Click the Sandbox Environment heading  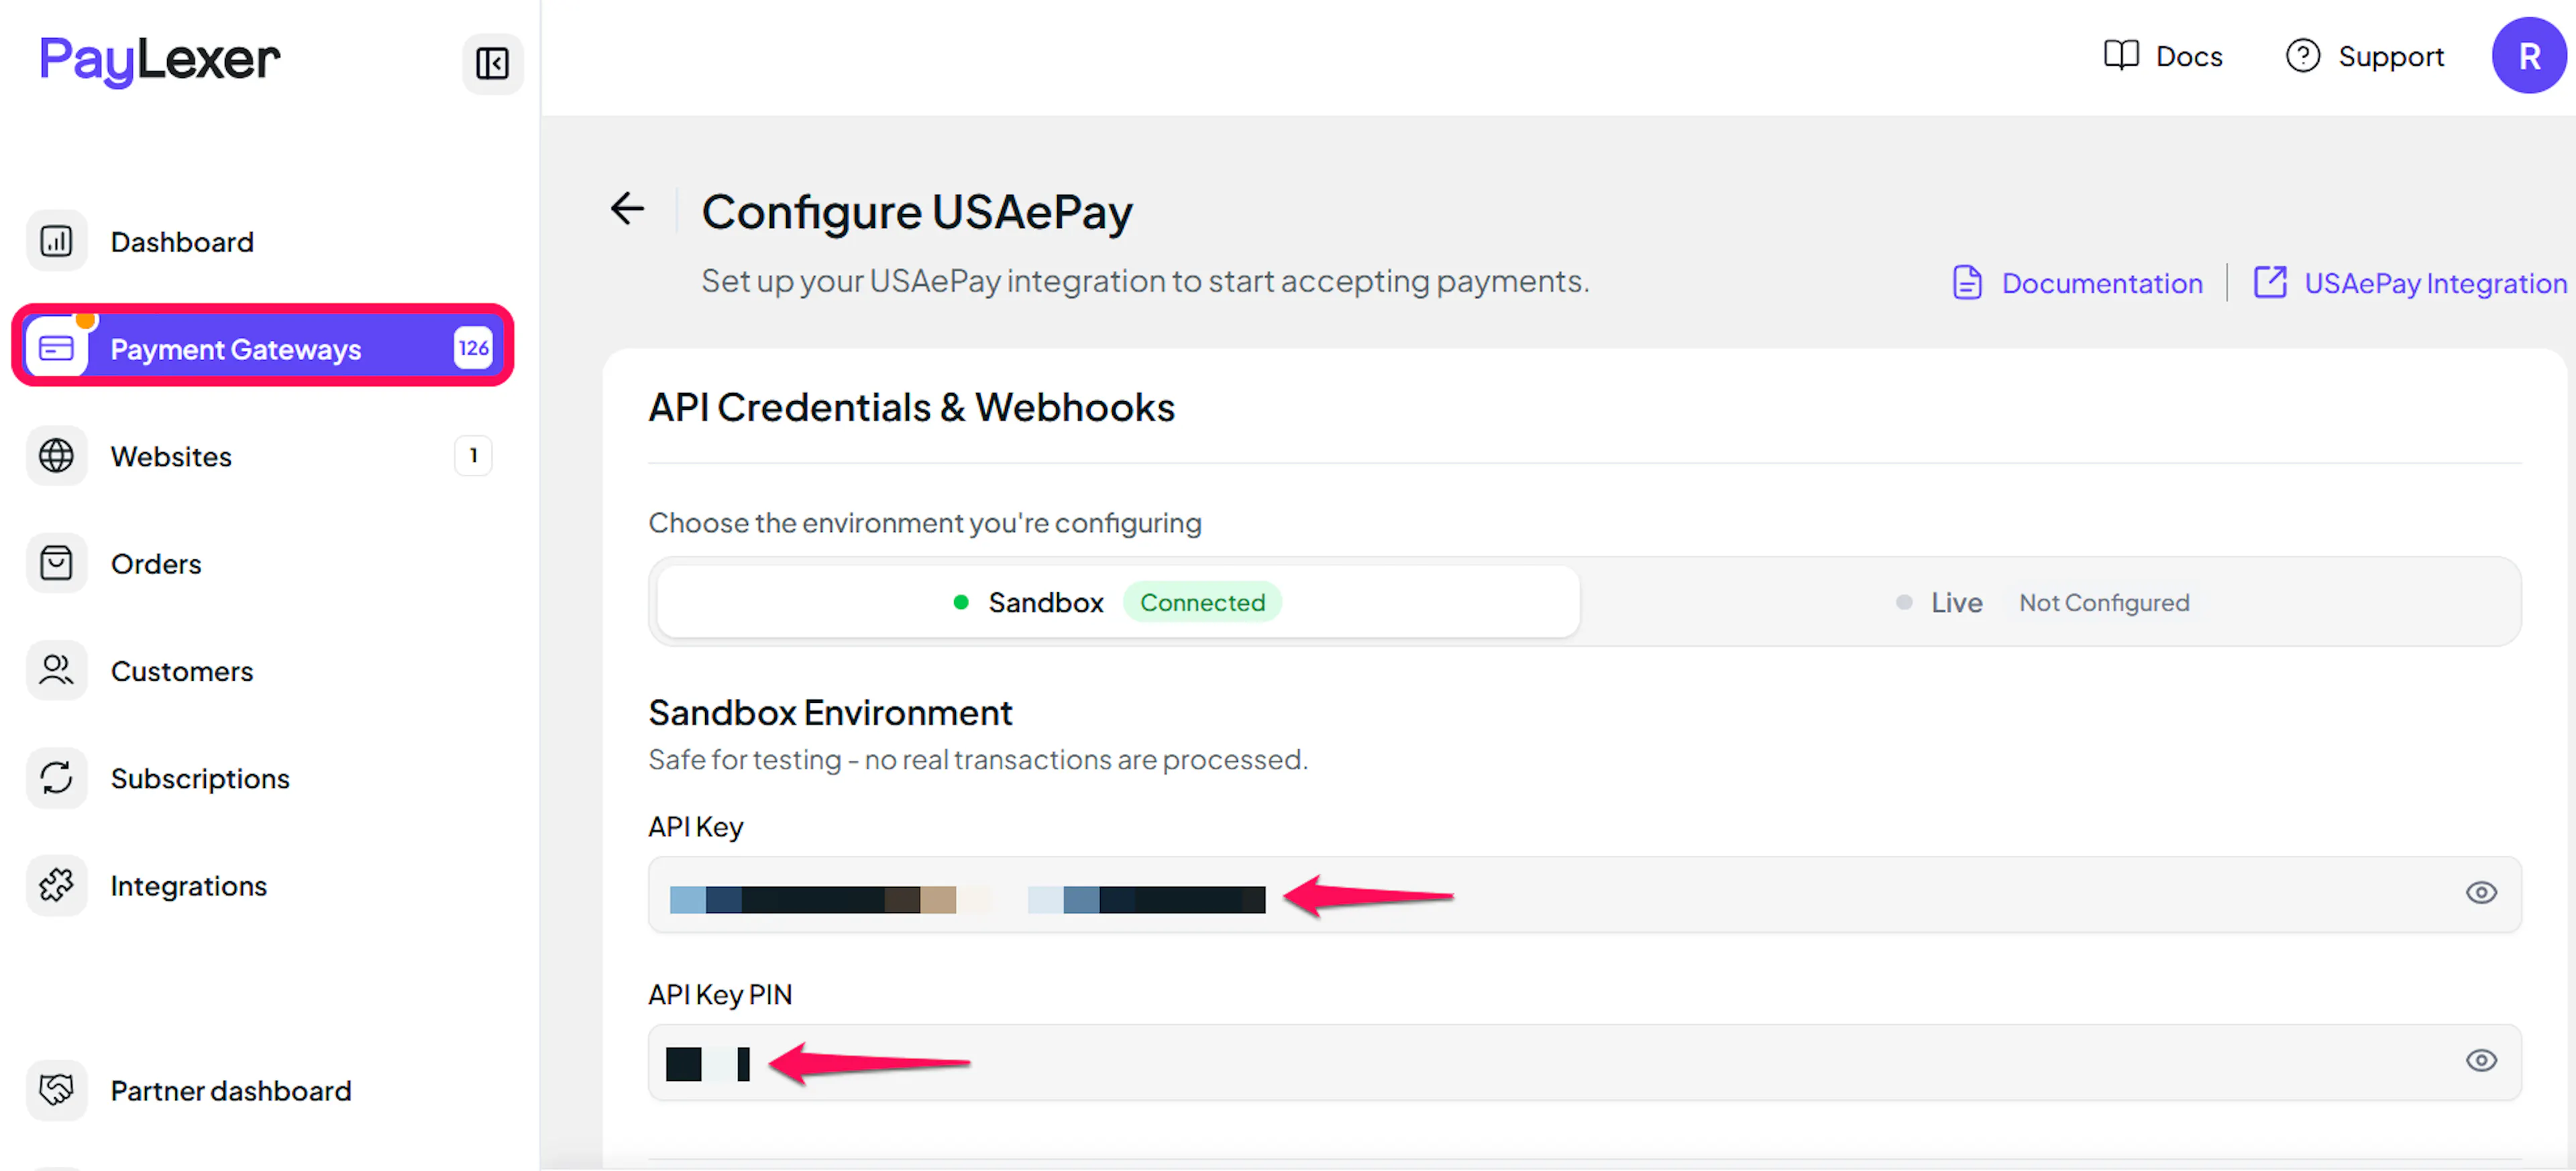(x=830, y=712)
